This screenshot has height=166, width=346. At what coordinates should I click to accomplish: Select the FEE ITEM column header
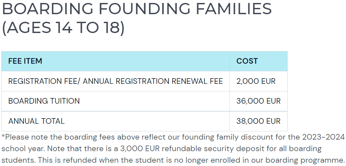click(x=115, y=61)
